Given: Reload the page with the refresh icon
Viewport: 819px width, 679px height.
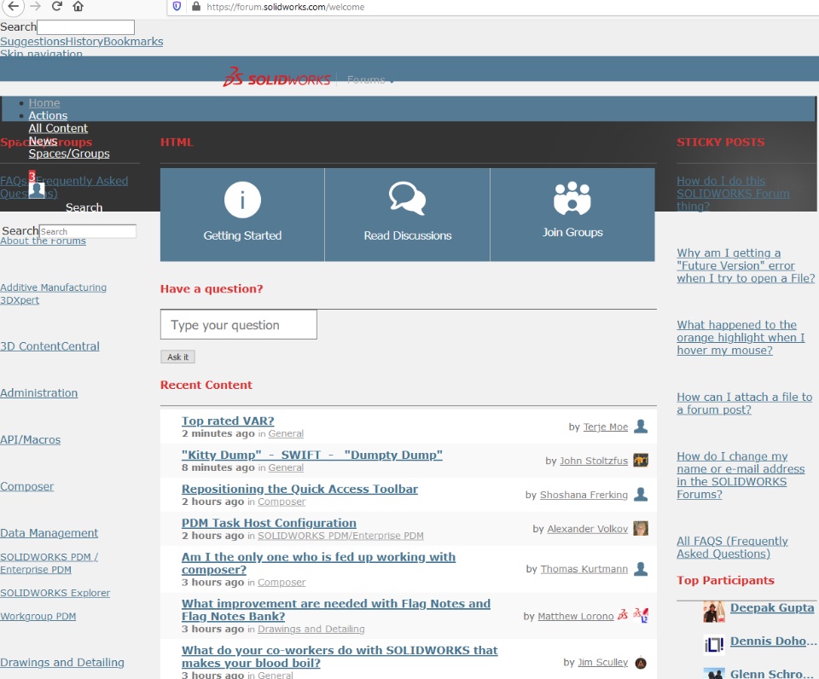Looking at the screenshot, I should click(x=57, y=6).
